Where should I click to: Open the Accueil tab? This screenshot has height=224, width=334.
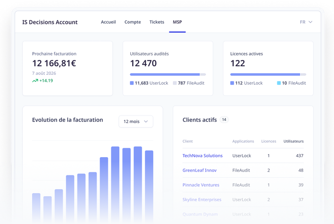tap(108, 22)
